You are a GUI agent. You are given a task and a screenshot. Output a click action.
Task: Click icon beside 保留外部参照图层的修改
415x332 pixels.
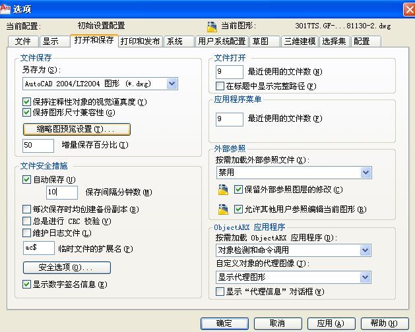click(x=224, y=190)
